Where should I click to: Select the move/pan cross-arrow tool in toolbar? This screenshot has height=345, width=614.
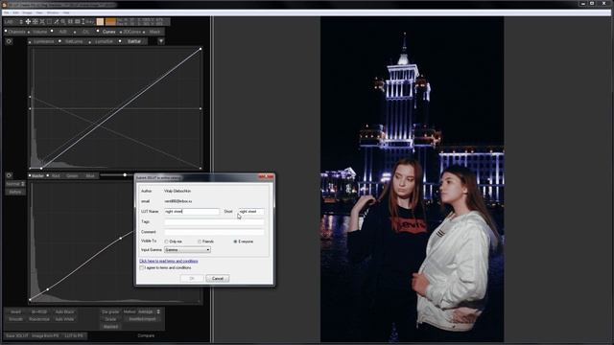click(x=28, y=21)
